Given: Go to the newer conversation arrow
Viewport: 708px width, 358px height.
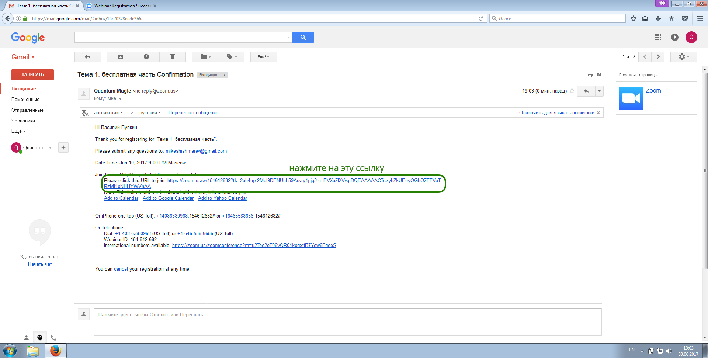Looking at the screenshot, I should 645,57.
